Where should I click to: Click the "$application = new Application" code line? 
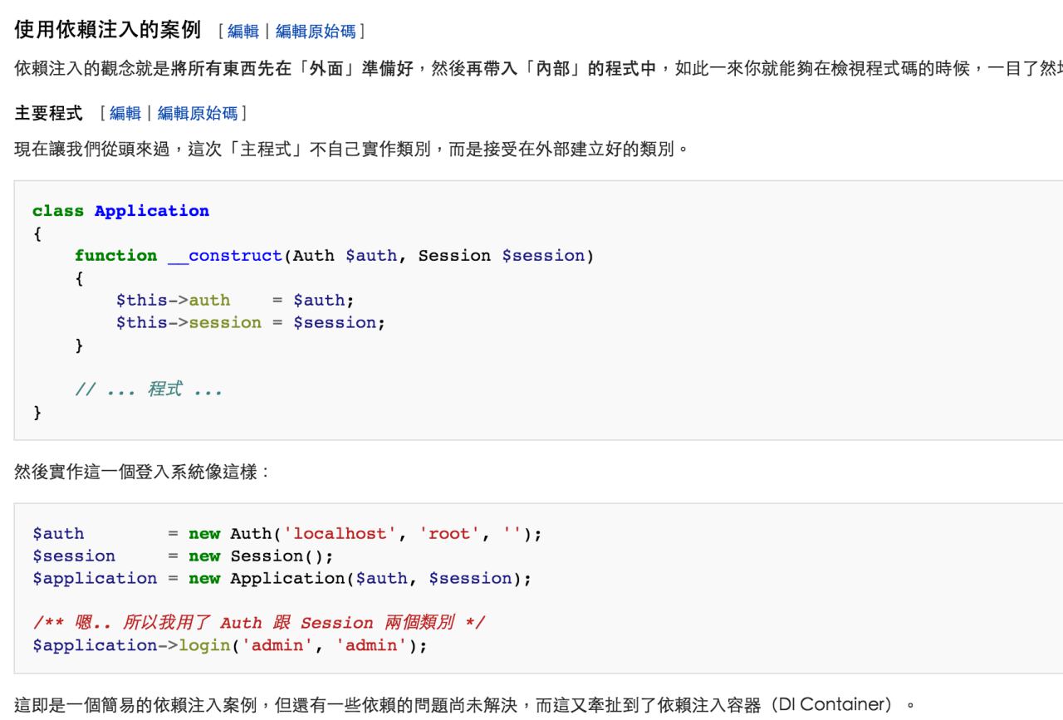[x=282, y=578]
